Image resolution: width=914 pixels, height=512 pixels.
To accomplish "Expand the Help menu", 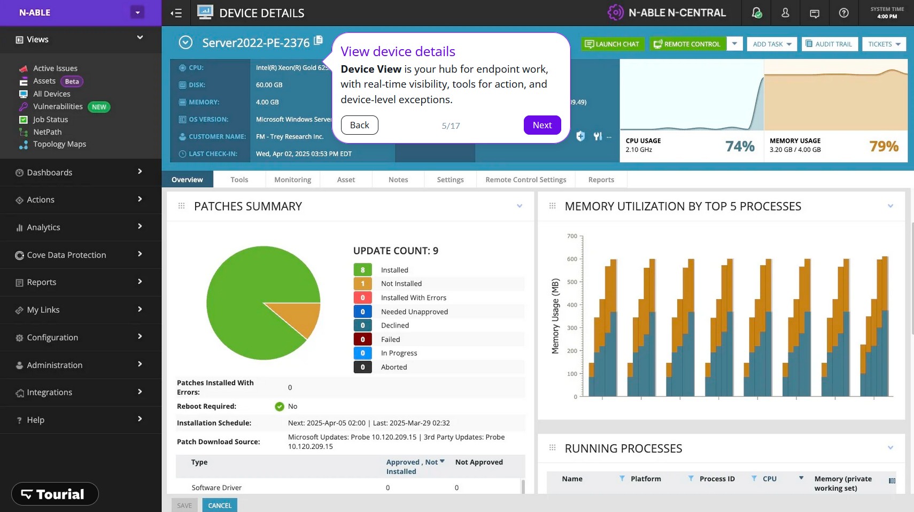I will [x=140, y=419].
